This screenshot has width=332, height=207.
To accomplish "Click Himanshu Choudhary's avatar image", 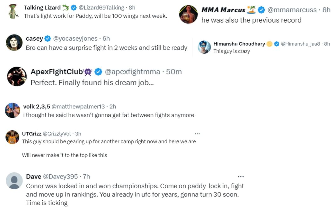I will point(204,47).
